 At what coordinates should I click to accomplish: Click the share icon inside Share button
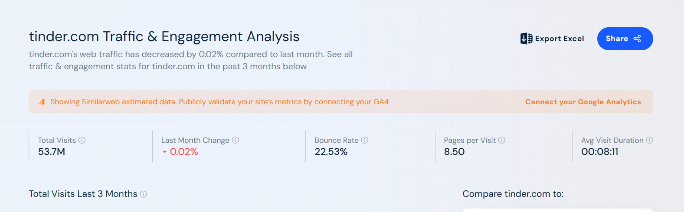click(637, 39)
